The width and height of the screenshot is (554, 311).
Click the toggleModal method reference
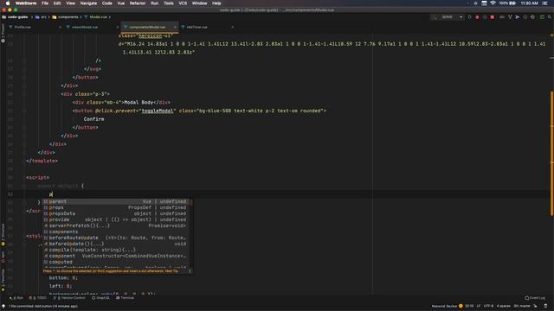158,111
